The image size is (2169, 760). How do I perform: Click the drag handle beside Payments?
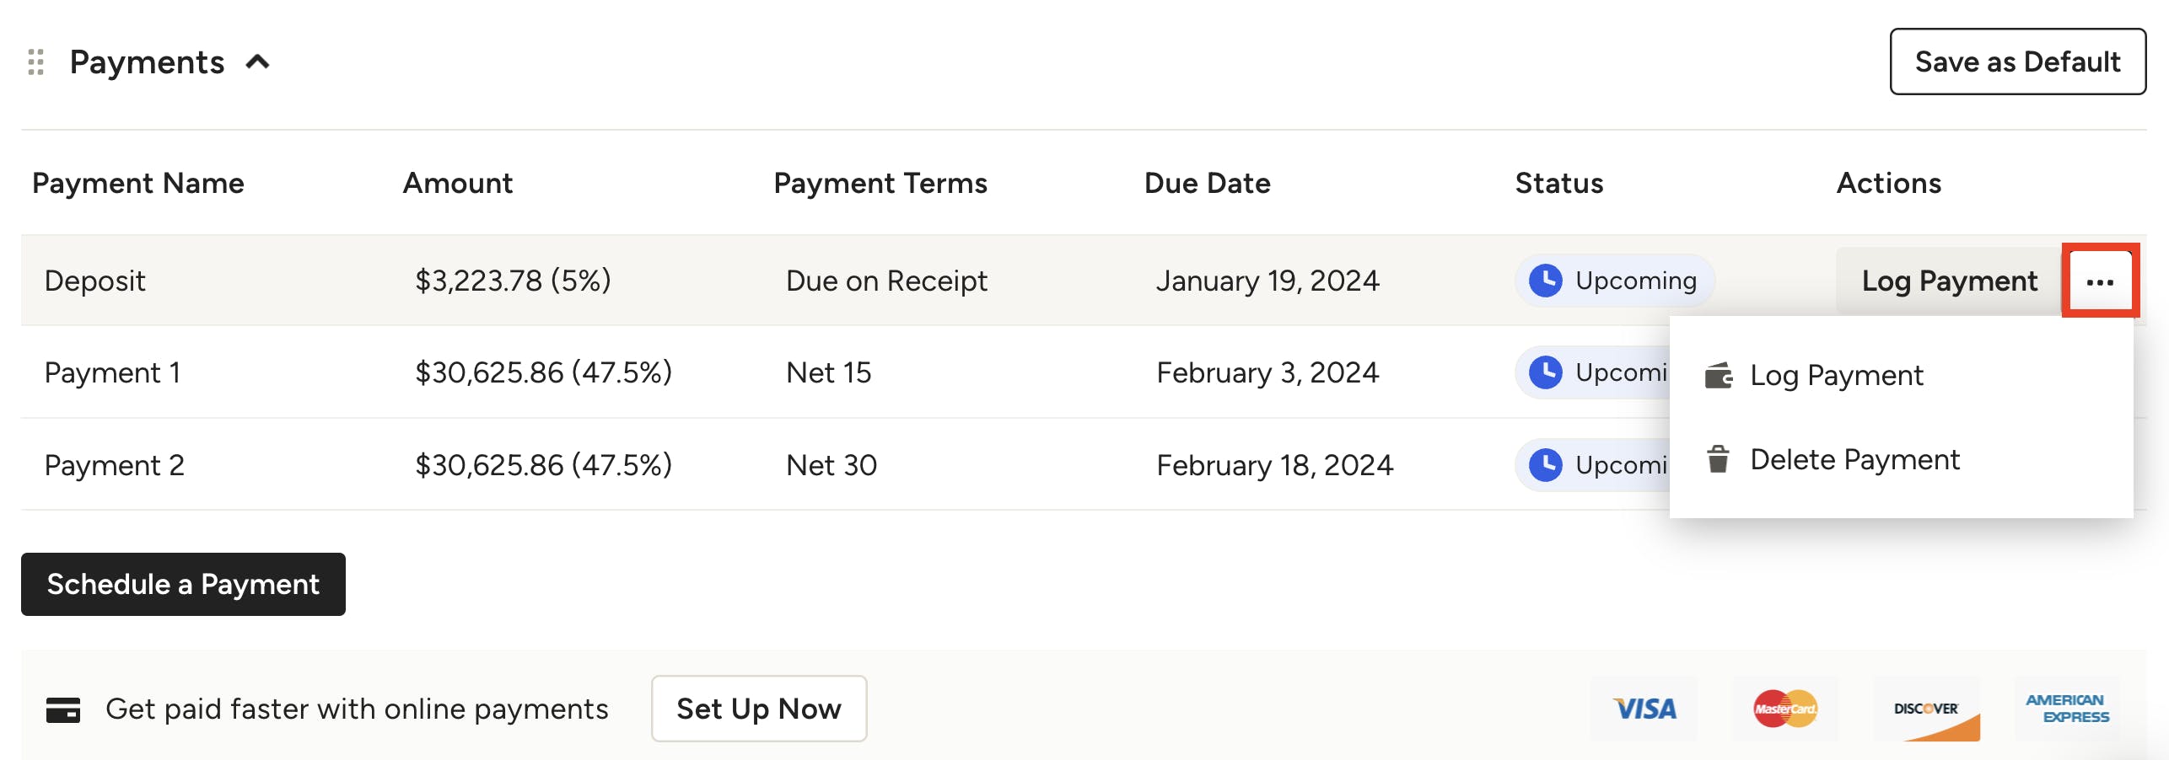pos(35,62)
